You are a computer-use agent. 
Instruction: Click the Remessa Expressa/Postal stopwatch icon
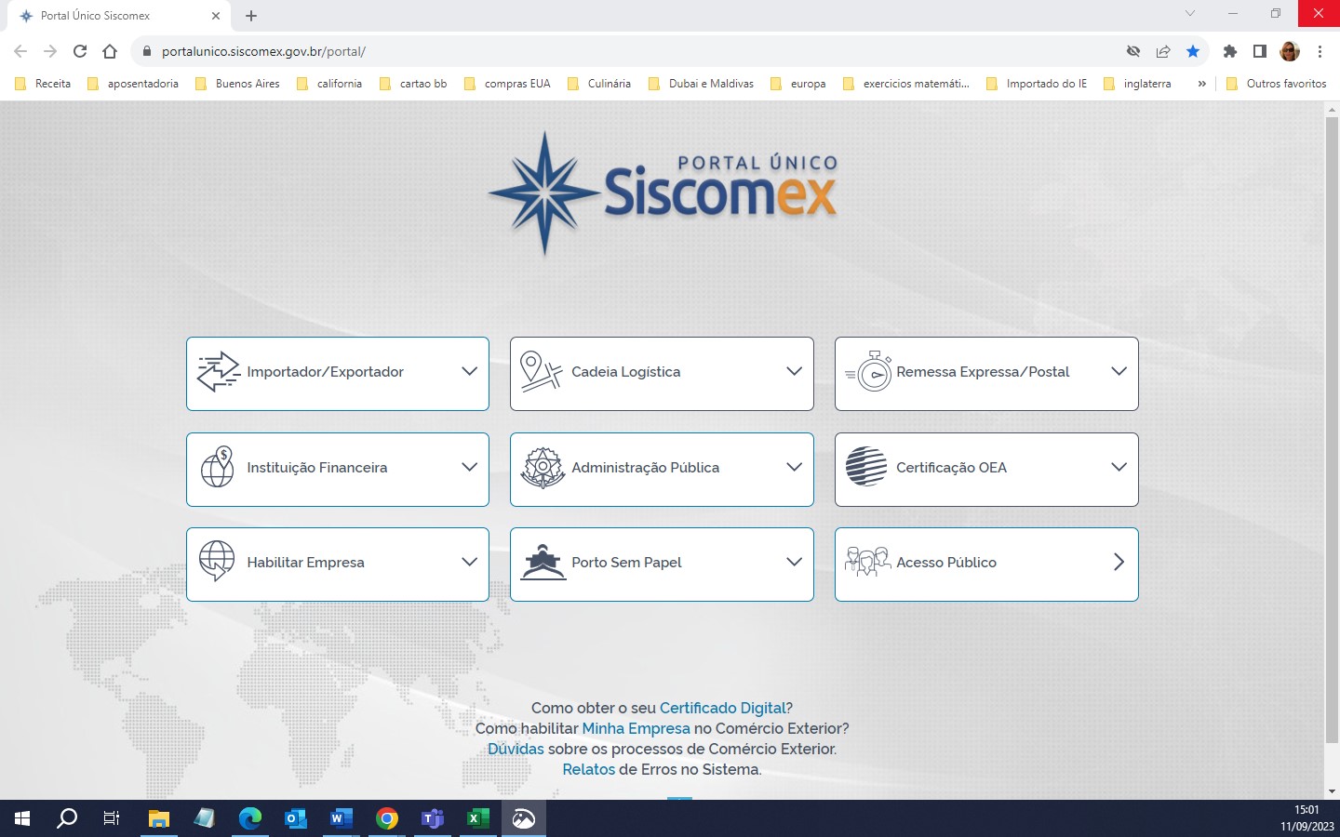tap(870, 372)
